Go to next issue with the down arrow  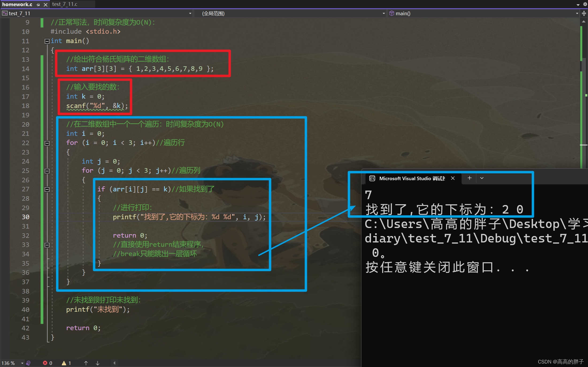pos(98,363)
